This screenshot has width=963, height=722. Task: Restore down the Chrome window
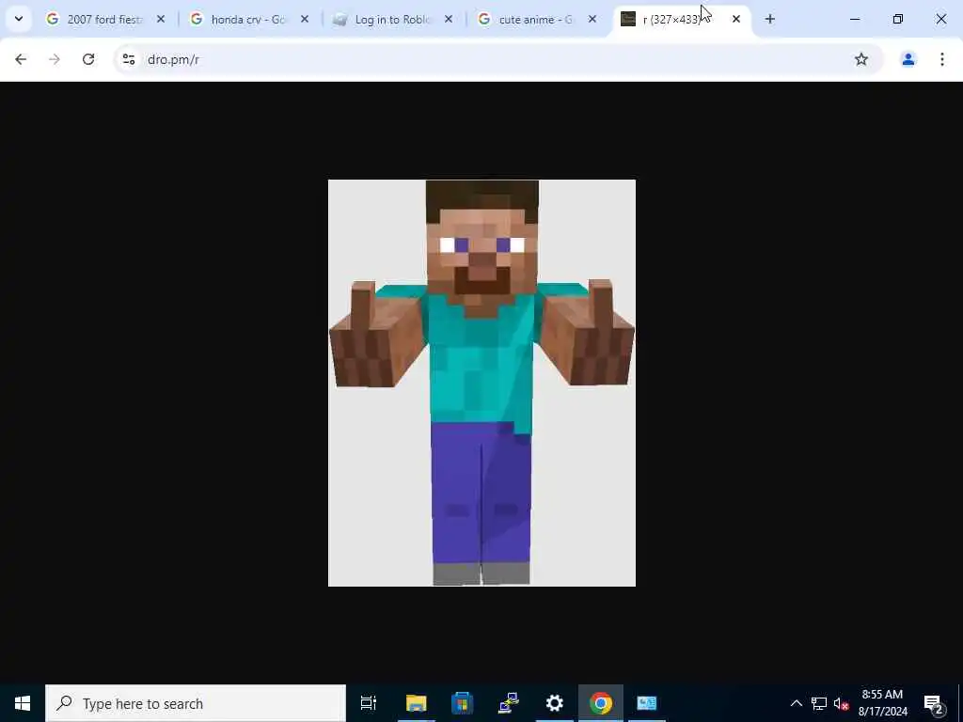tap(898, 20)
